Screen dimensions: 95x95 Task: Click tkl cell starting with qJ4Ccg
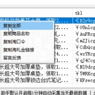click(84, 61)
